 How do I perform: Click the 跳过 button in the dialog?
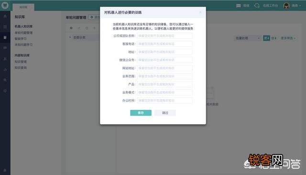click(165, 113)
